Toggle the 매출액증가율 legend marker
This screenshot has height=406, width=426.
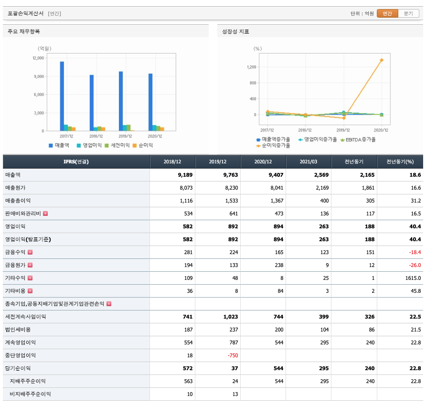click(x=258, y=139)
